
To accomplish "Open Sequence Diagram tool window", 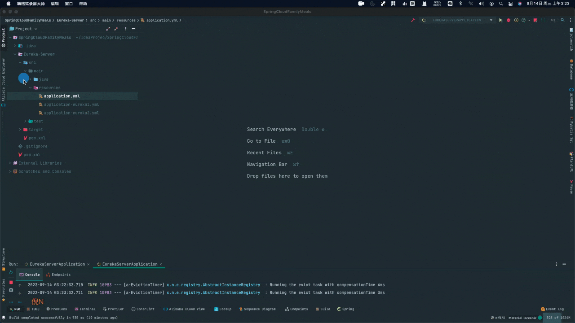I will tap(257, 309).
